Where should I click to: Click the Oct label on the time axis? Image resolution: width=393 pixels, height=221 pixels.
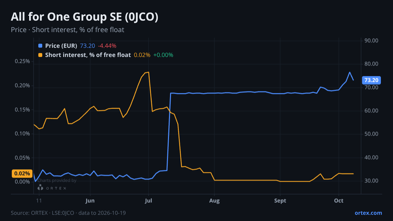339,201
